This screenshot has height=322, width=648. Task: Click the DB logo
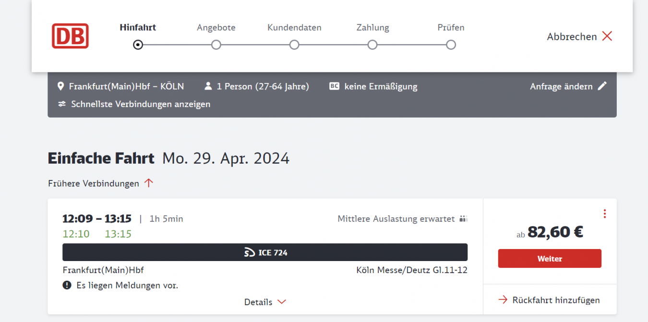(70, 36)
